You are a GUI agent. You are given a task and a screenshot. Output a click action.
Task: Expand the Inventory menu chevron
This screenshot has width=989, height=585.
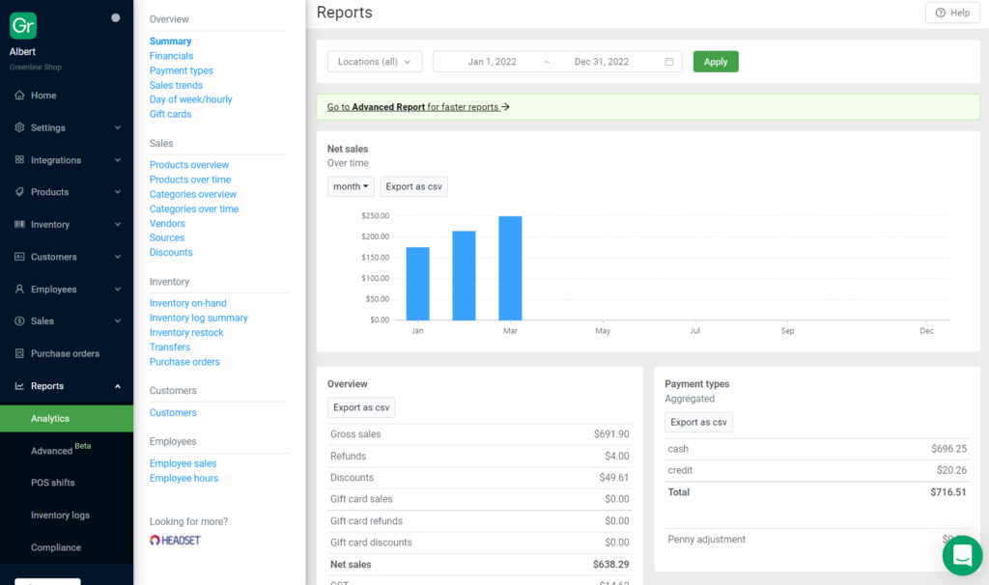point(118,224)
